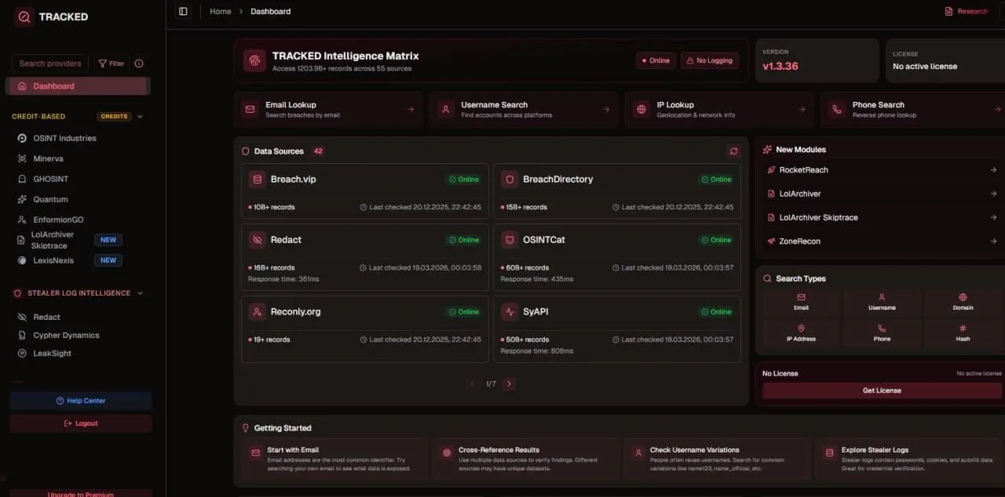Screen dimensions: 1005x497
Task: Toggle the sidebar panel icon
Action: 183,11
